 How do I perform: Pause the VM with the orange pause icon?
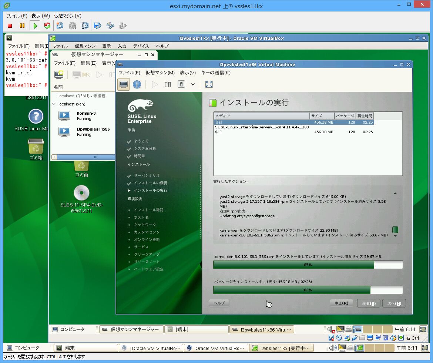tap(22, 26)
